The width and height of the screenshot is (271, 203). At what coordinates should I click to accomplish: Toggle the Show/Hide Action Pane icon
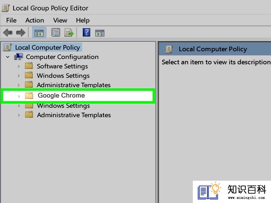(100, 33)
